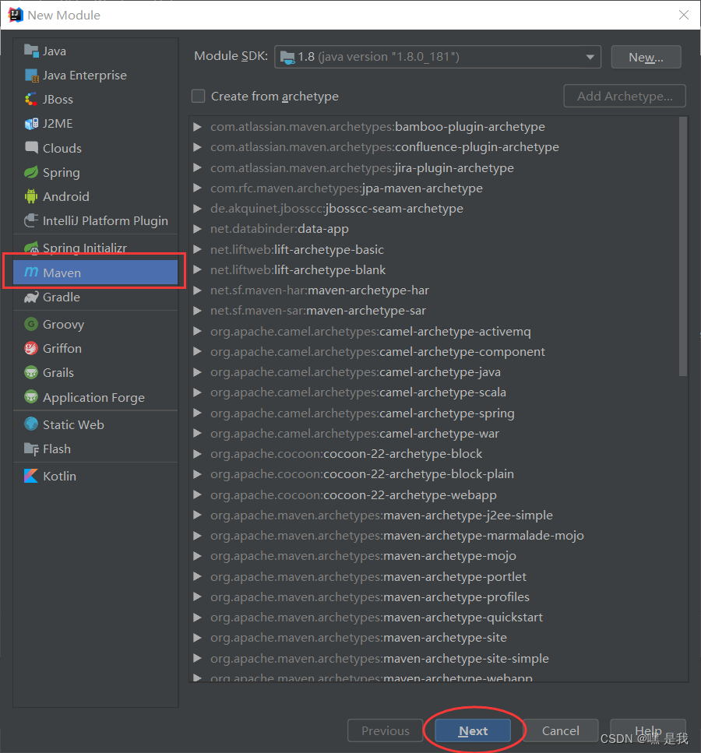This screenshot has width=701, height=753.
Task: Click the Spring Initializr icon
Action: [x=31, y=248]
